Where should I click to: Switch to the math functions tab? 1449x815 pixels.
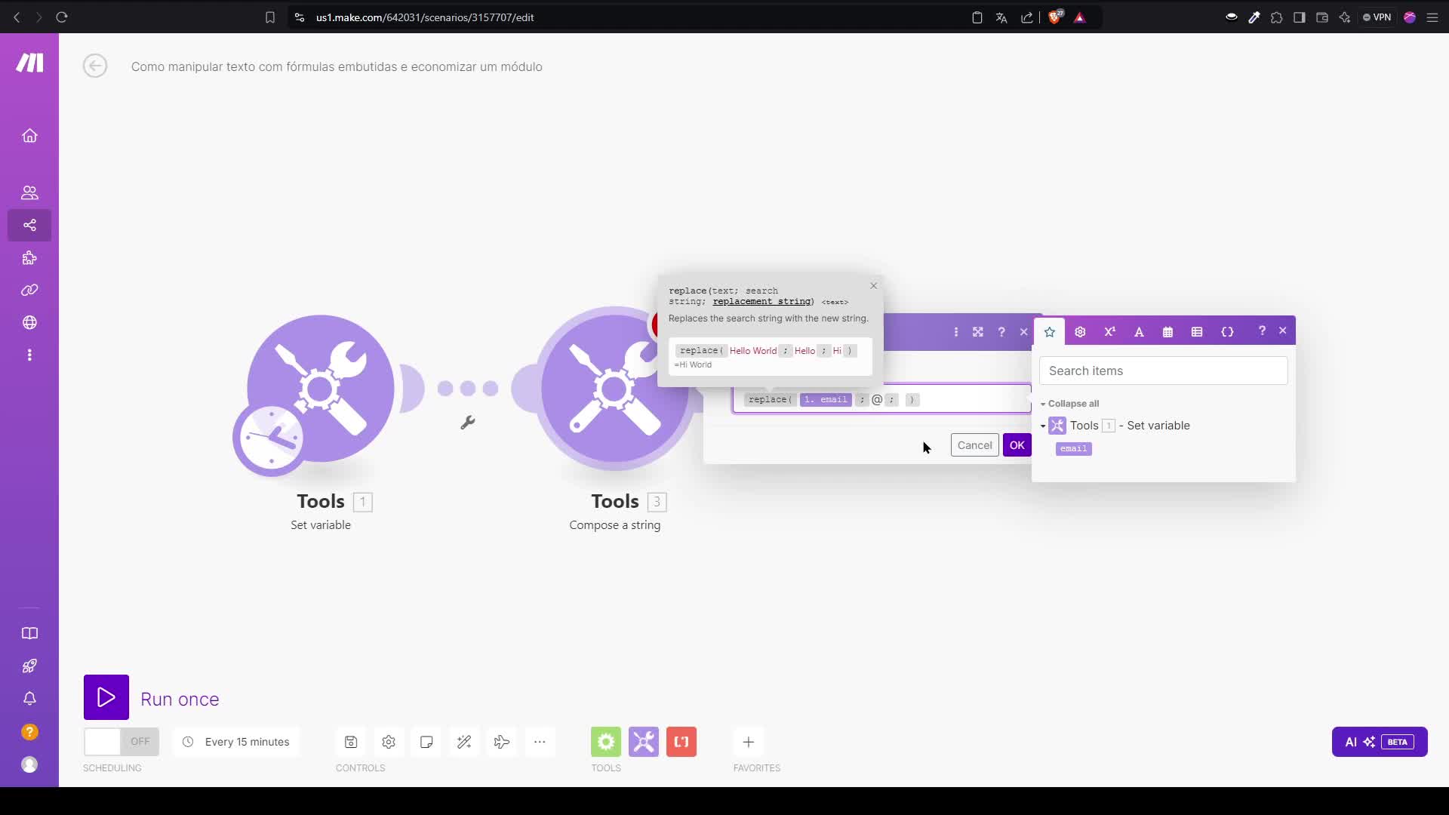click(1109, 332)
